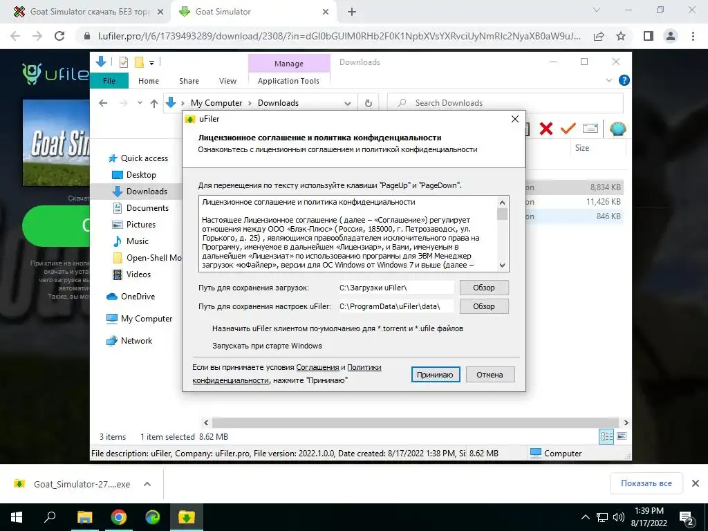This screenshot has width=708, height=531.
Task: Bookmark this page with the star icon
Action: pyautogui.click(x=621, y=36)
